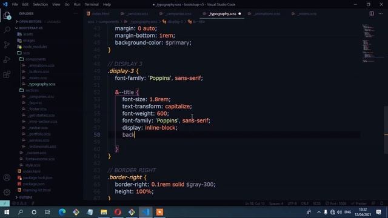Screen dimensions: 388x218
Task: Launch Microsoft Edge from taskbar
Action: [x=62, y=212]
